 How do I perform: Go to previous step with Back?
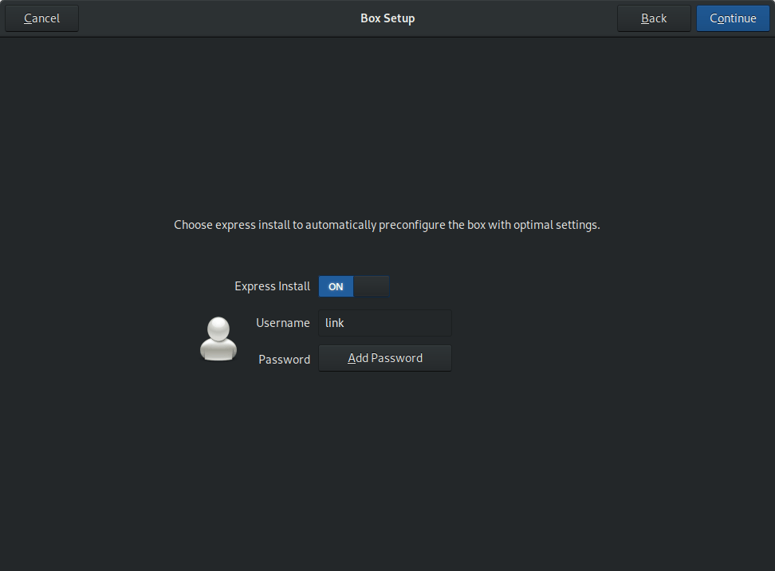pos(654,18)
